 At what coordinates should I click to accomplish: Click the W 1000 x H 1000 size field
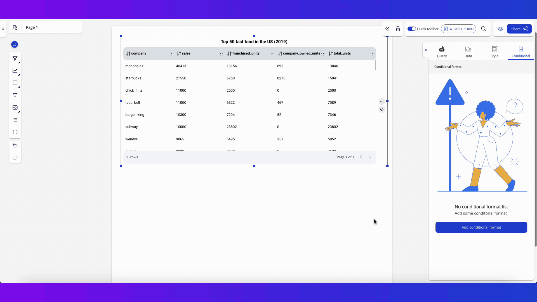click(x=458, y=29)
